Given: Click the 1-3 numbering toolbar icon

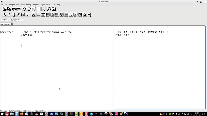Looking at the screenshot, I should click(71, 15).
